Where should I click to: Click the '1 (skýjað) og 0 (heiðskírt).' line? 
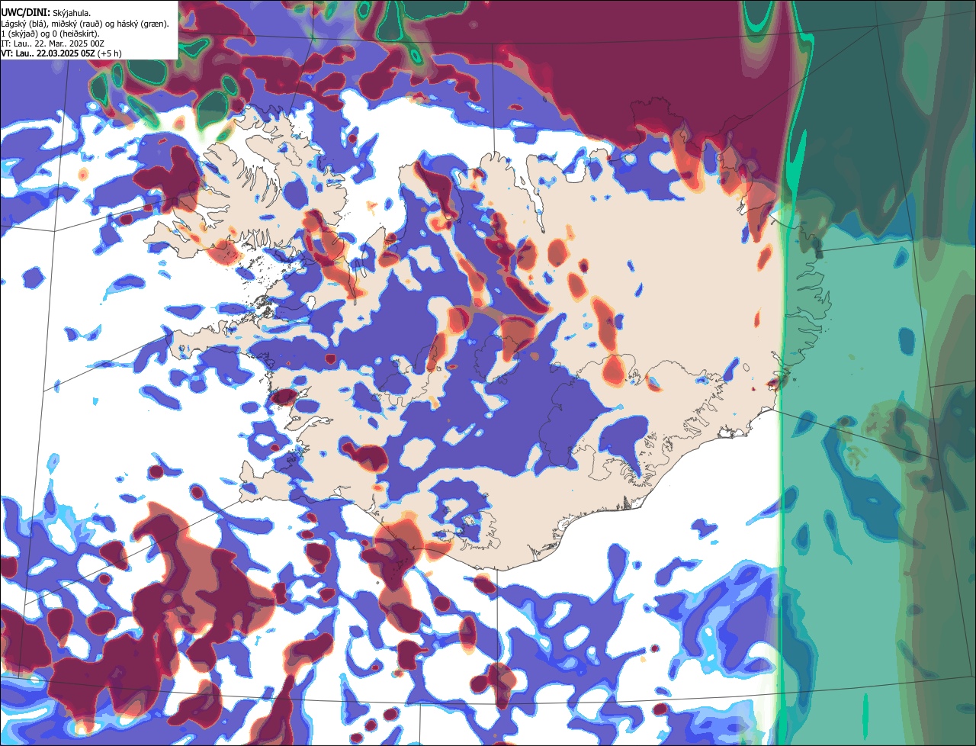coord(50,34)
